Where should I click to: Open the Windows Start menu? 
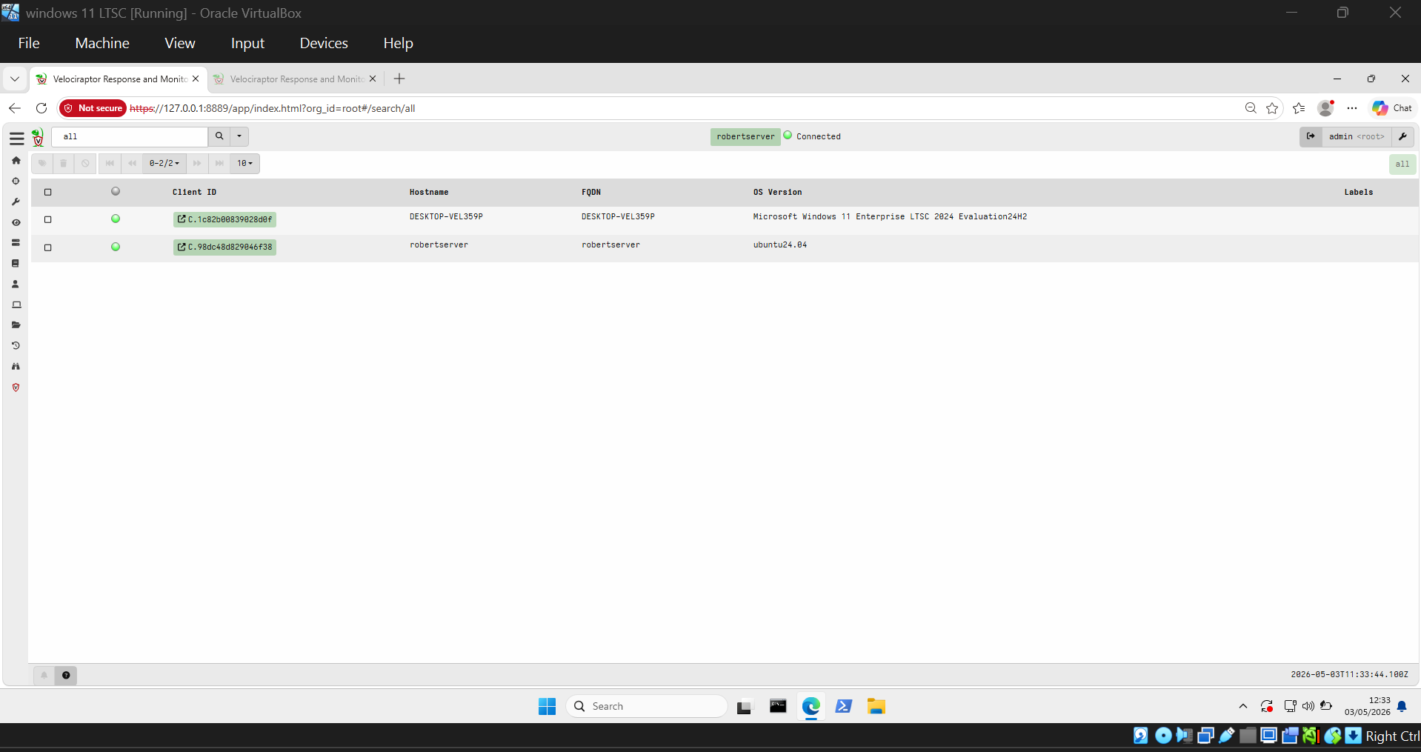(x=548, y=706)
